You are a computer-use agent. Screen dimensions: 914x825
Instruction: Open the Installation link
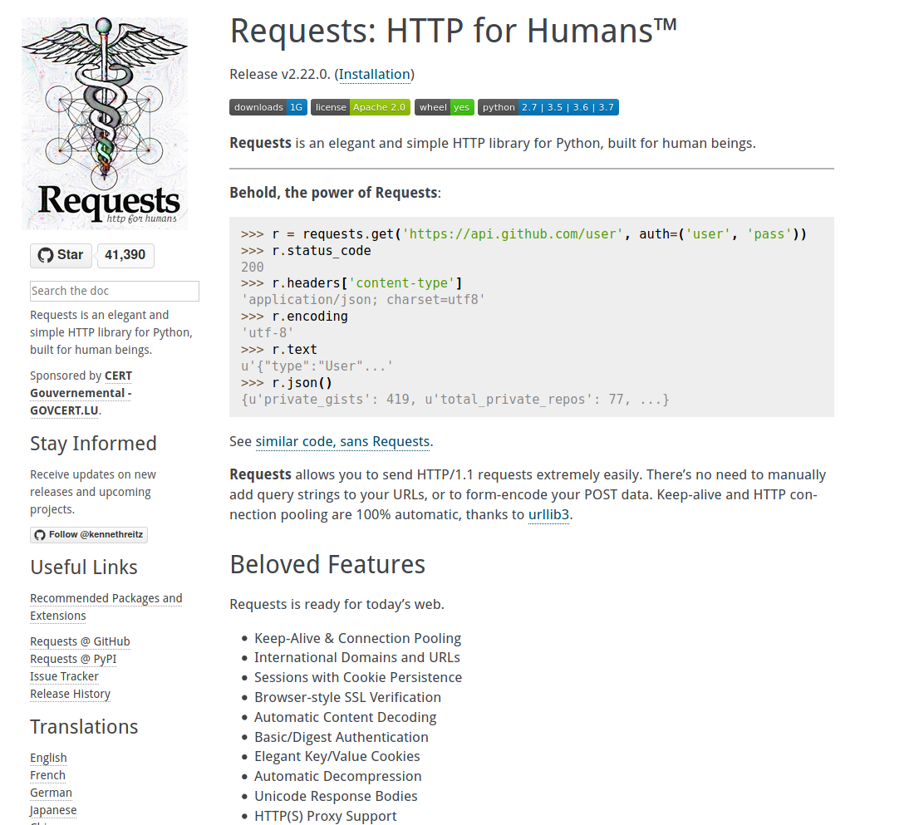(x=375, y=75)
